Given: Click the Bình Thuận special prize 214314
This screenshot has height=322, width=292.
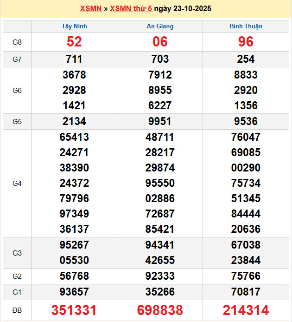Looking at the screenshot, I should click(x=246, y=310).
